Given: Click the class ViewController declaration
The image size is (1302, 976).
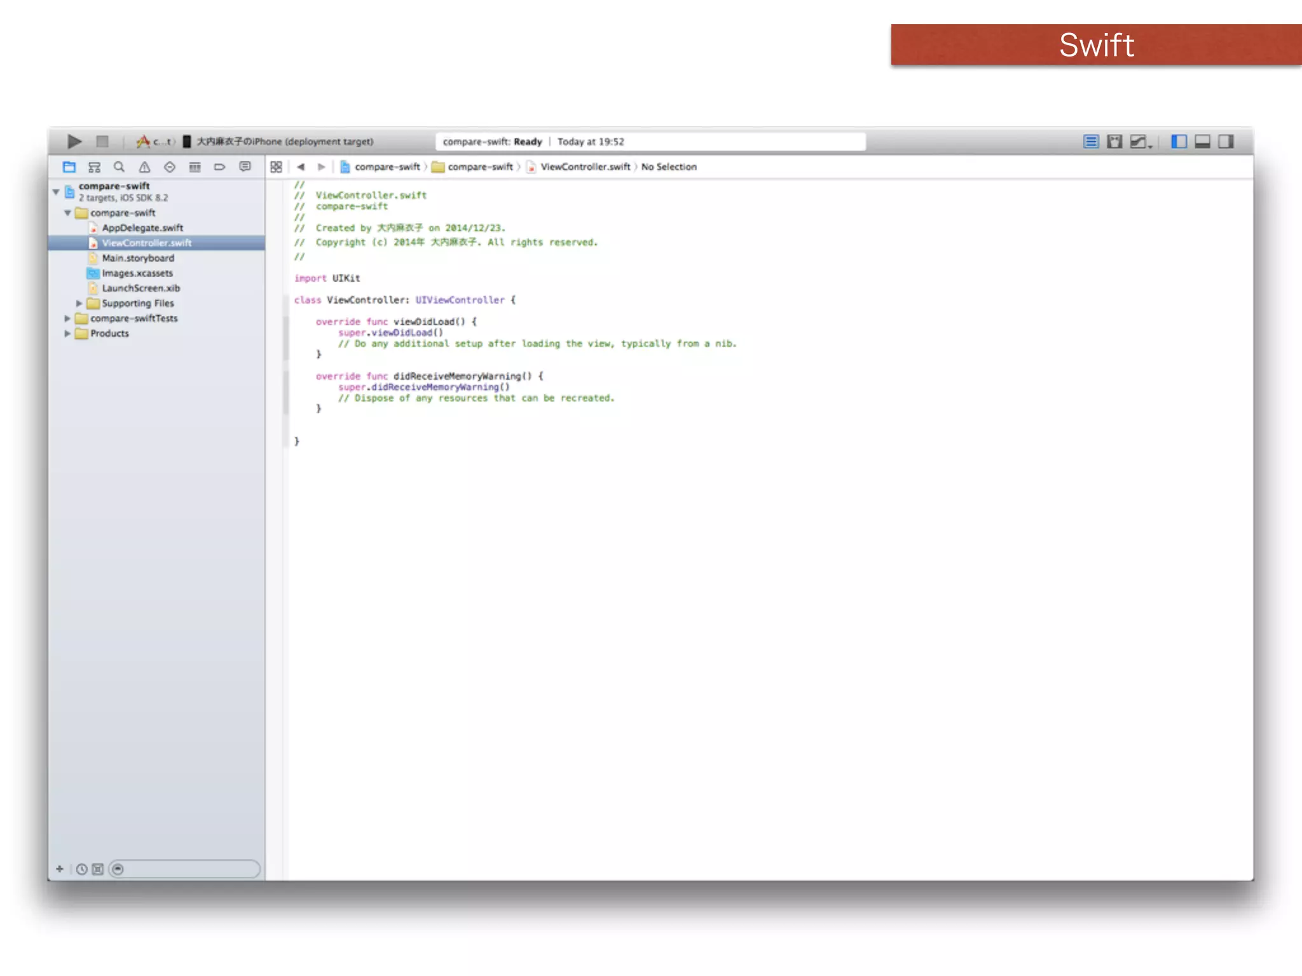Looking at the screenshot, I should tap(405, 300).
